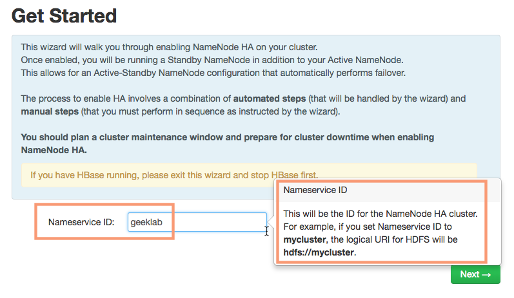Click the first line about enabling NameNode HA
The height and width of the screenshot is (298, 514).
pyautogui.click(x=170, y=47)
